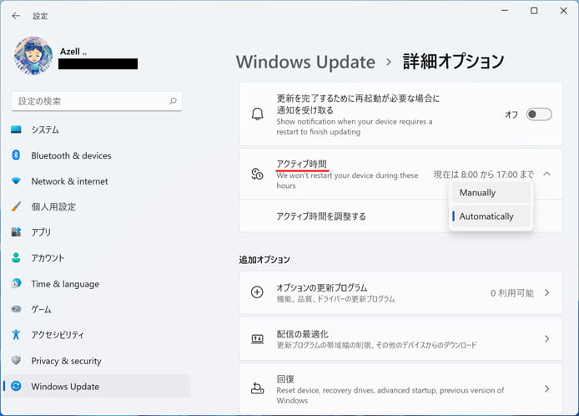
Task: Toggle restart notification switch オフ
Action: coord(539,114)
